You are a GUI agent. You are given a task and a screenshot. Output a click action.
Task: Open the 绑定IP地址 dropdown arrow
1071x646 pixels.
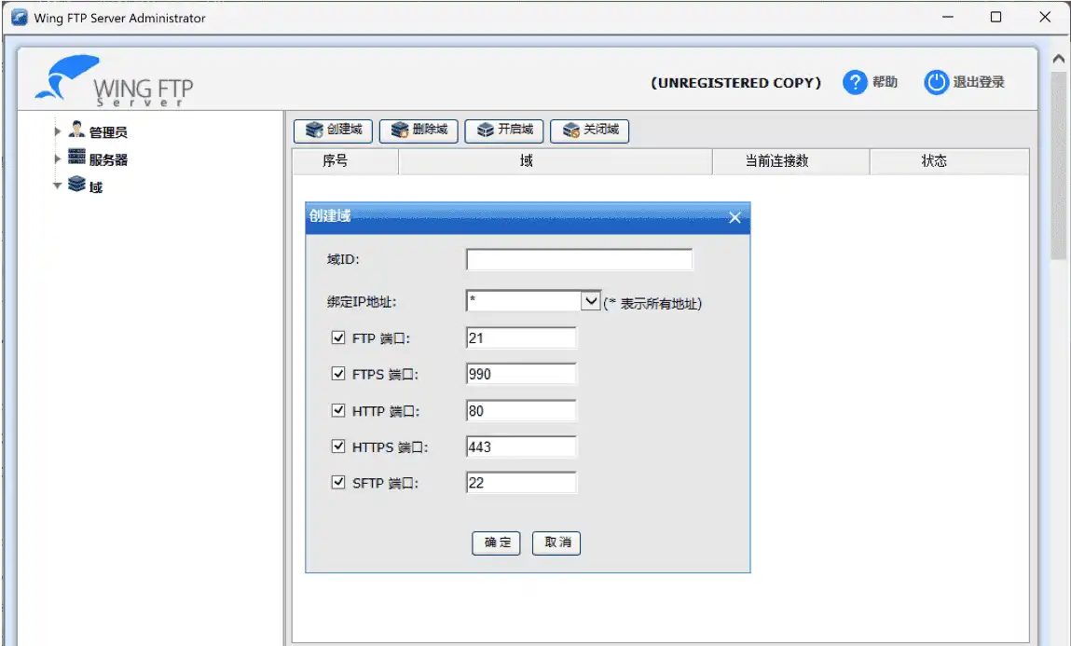pyautogui.click(x=590, y=301)
